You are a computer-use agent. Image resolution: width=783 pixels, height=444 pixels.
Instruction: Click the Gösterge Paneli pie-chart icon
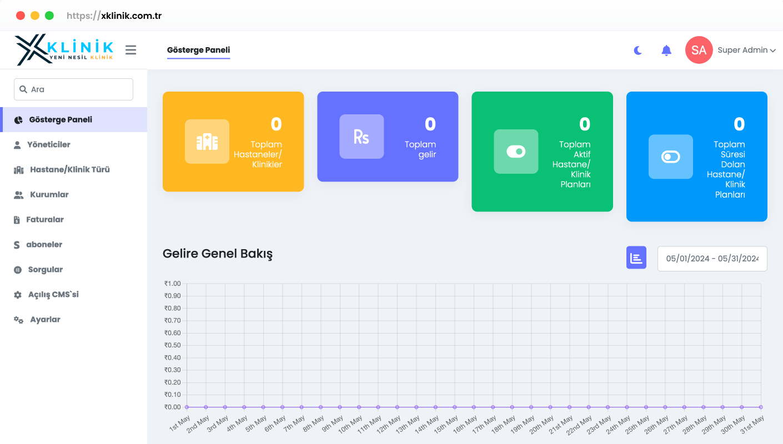18,120
